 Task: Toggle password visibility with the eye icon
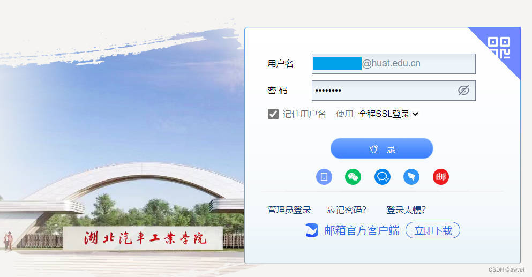coord(463,91)
